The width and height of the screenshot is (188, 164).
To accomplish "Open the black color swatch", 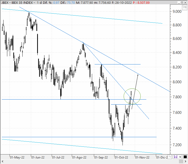I will coord(185,157).
